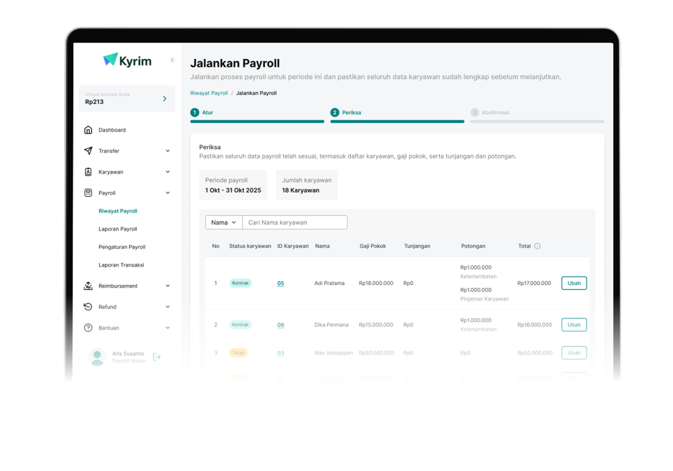Go back to step 1 Atur

pyautogui.click(x=202, y=113)
